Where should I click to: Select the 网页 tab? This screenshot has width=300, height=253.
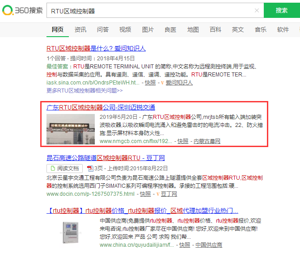58,30
